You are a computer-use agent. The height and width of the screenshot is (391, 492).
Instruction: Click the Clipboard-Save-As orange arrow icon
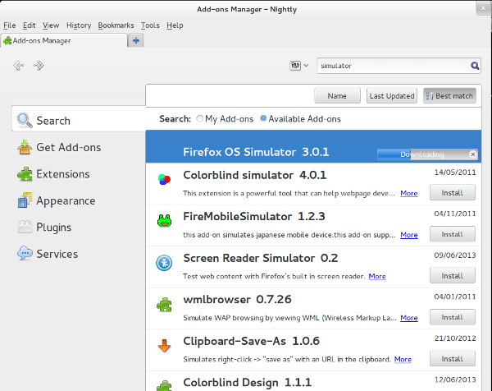click(x=164, y=346)
